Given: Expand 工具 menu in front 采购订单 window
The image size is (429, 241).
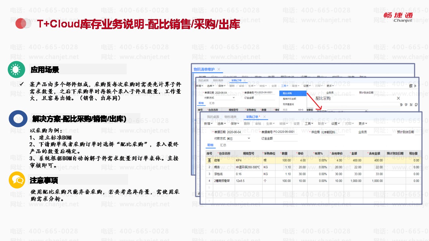Looking at the screenshot, I should pos(310,124).
